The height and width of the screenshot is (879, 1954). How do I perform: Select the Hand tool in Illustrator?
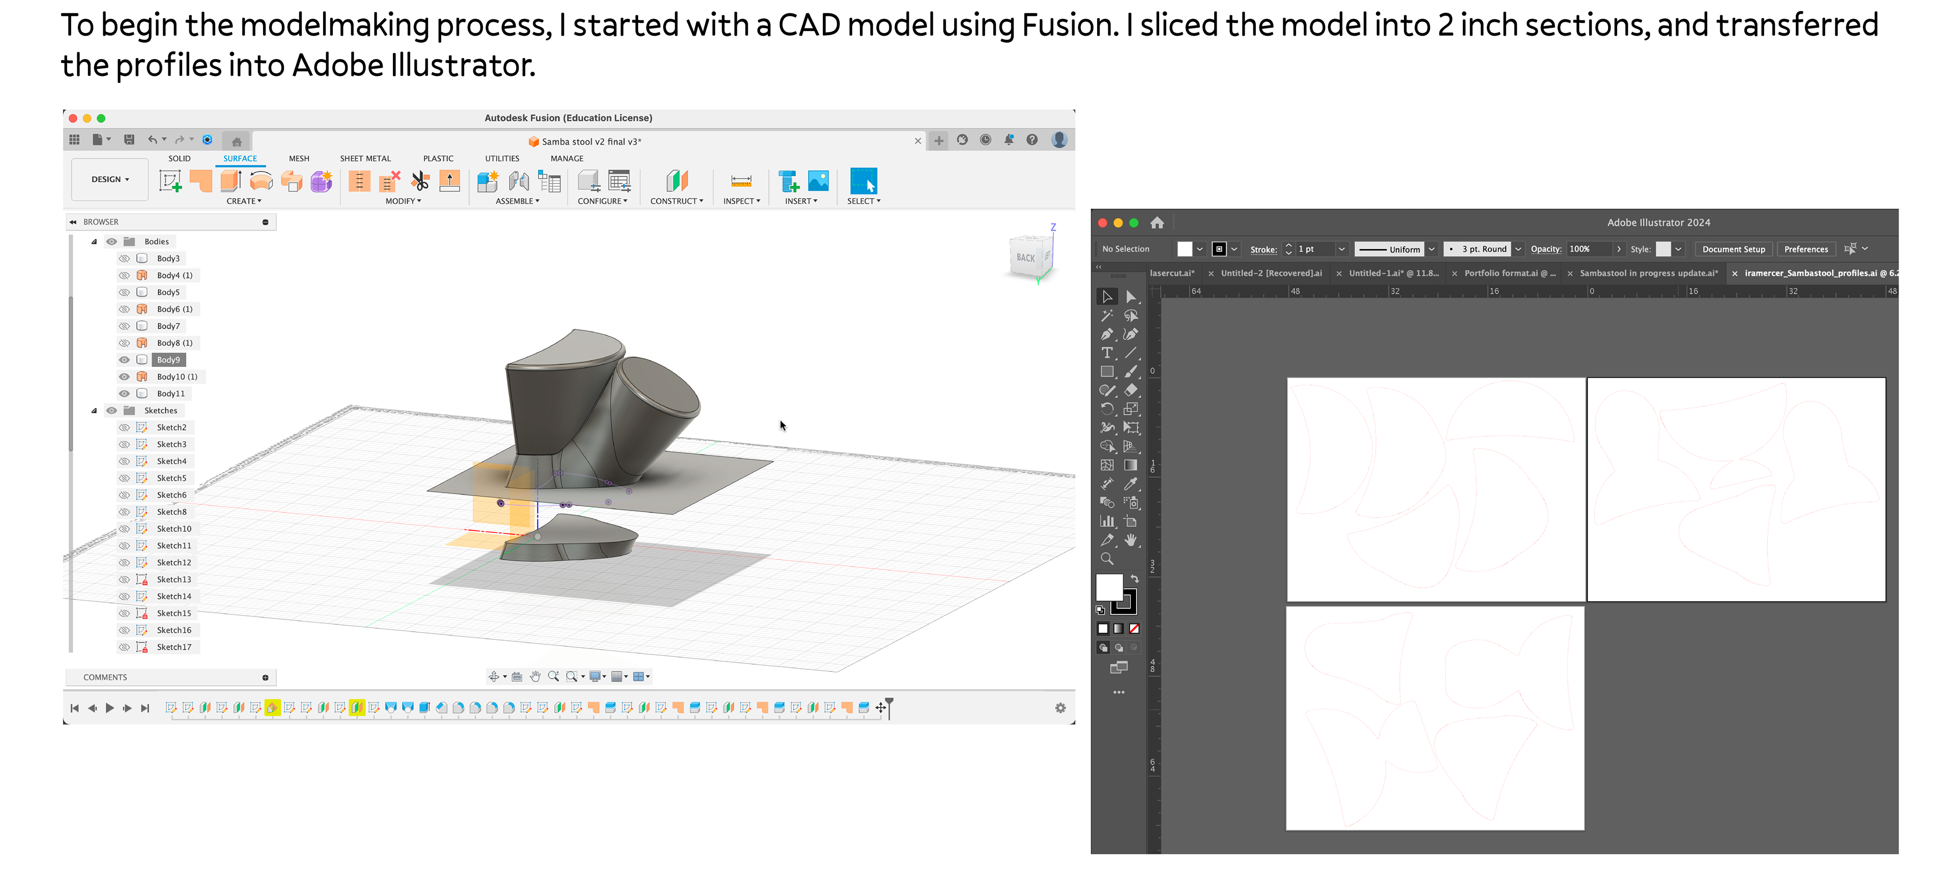pos(1130,540)
